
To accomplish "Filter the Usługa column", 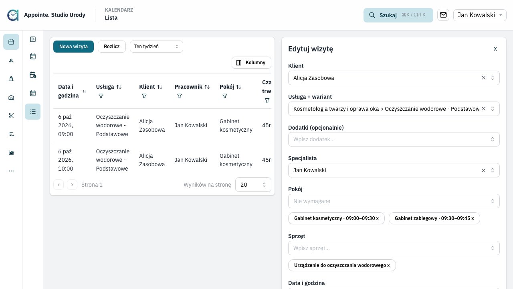I will (x=101, y=96).
